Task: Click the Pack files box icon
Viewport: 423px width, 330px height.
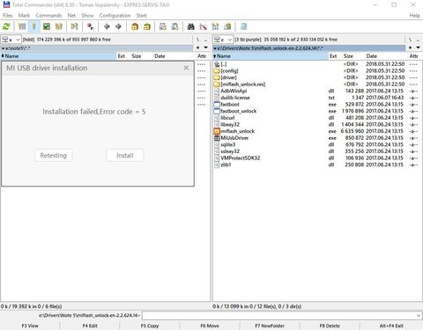Action: [x=135, y=26]
